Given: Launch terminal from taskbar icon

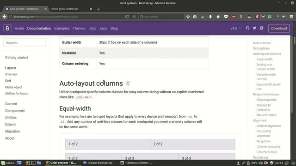Looking at the screenshot, I should pos(33,163).
